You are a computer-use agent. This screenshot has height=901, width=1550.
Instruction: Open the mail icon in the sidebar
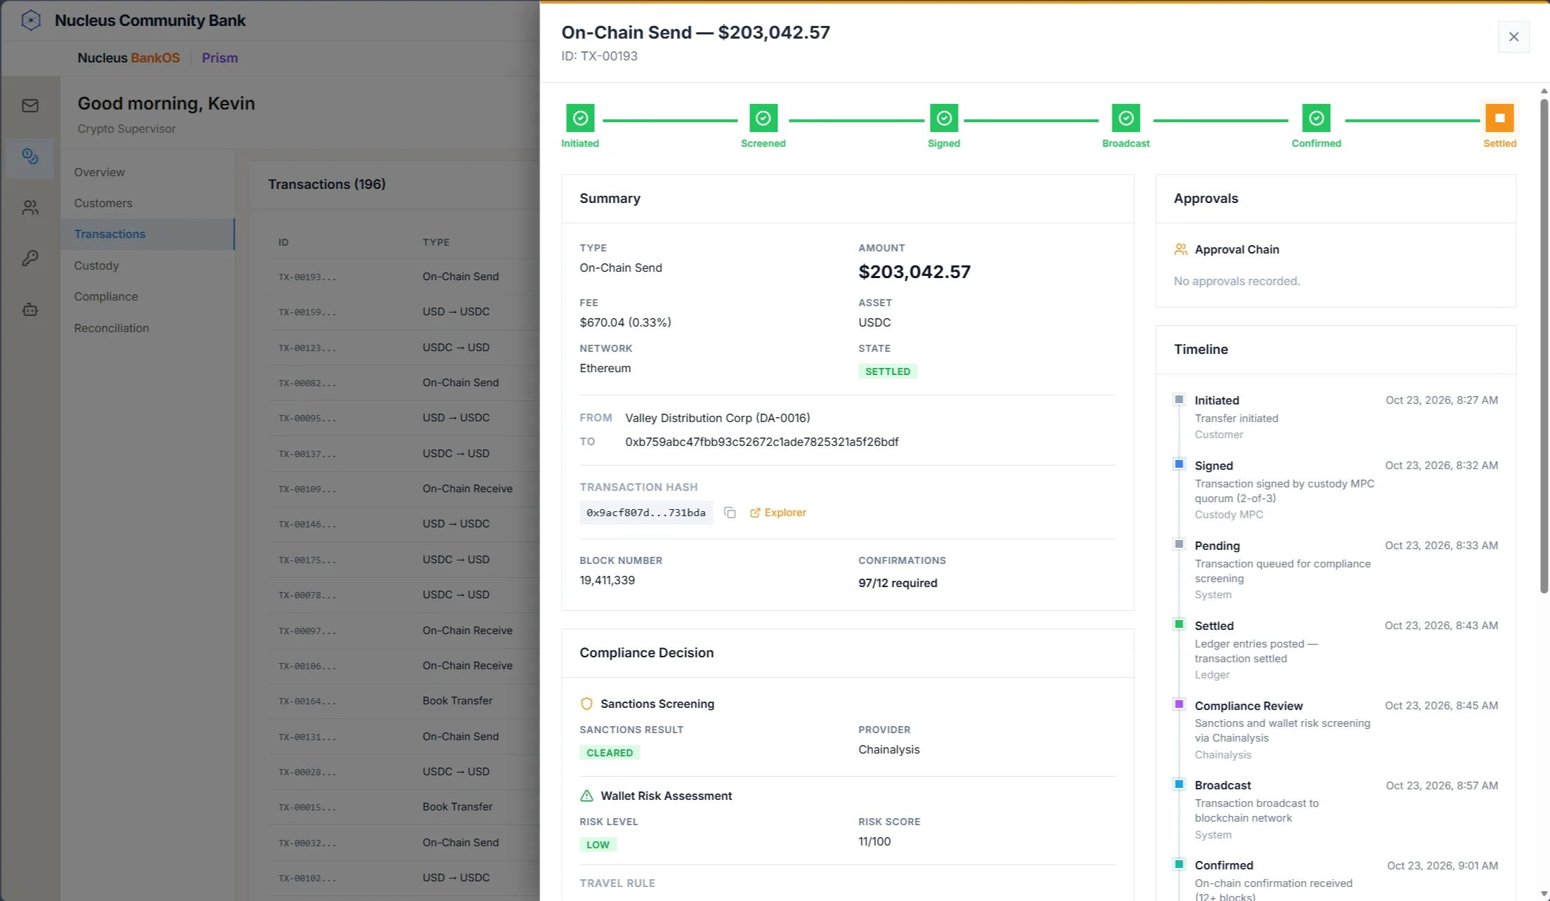click(30, 106)
